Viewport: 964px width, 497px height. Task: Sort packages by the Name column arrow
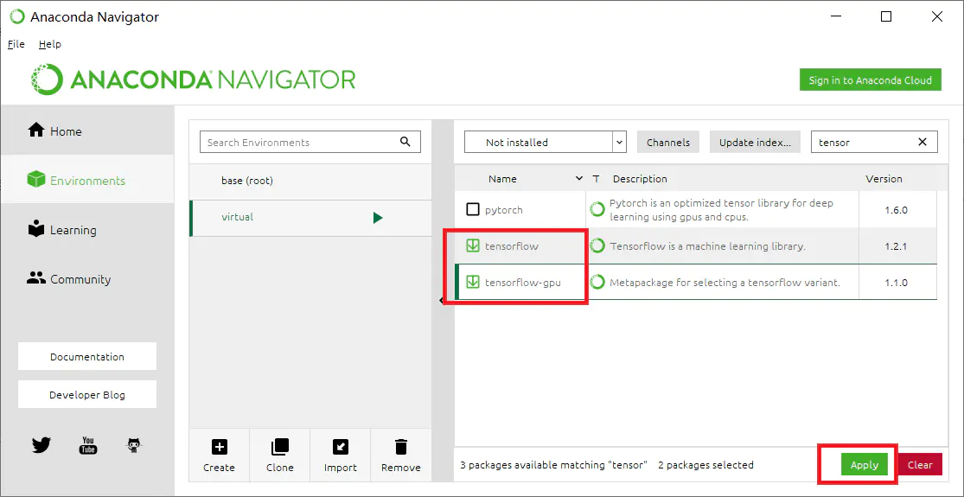578,179
